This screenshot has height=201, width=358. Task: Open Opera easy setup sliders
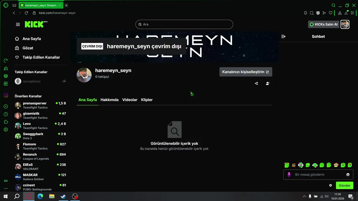tap(352, 13)
